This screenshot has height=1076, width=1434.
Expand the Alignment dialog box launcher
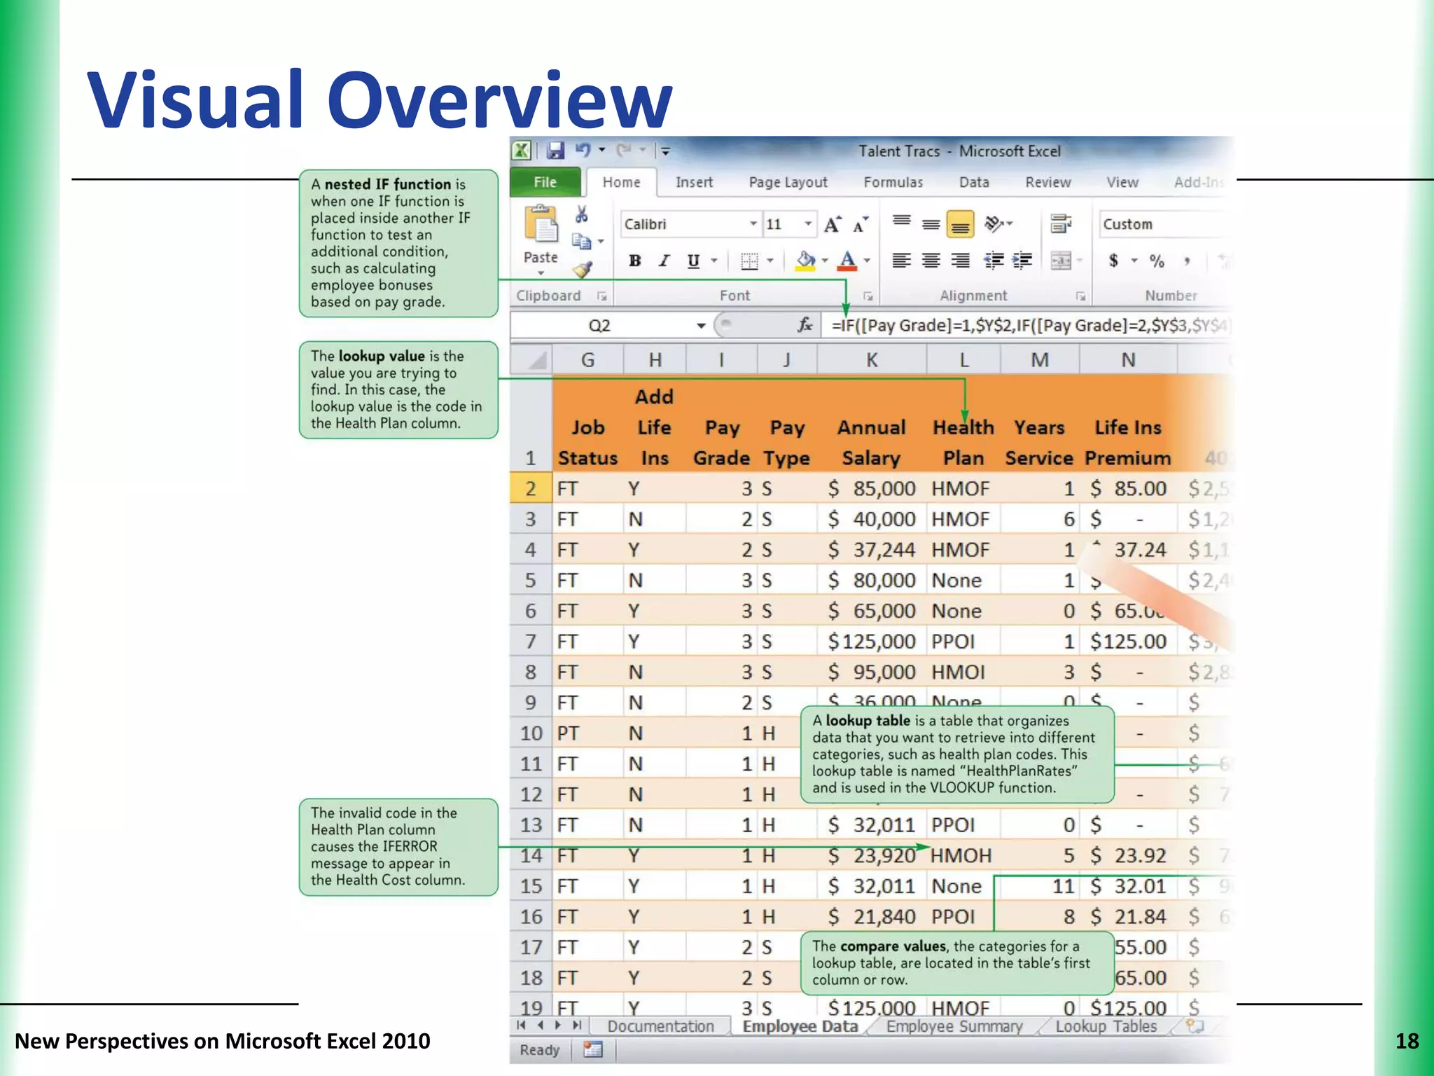click(x=1080, y=296)
